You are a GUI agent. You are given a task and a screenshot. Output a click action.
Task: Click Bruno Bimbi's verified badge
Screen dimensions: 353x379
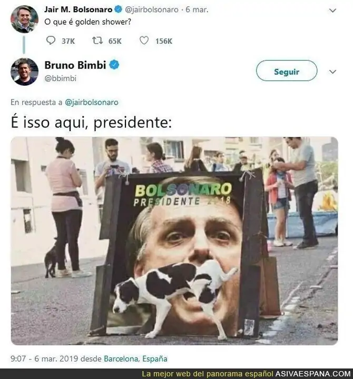pos(114,65)
